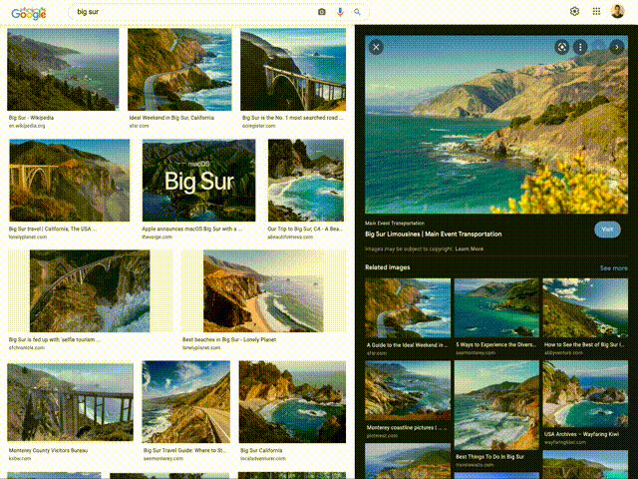Click the blue Visit button

tap(607, 230)
